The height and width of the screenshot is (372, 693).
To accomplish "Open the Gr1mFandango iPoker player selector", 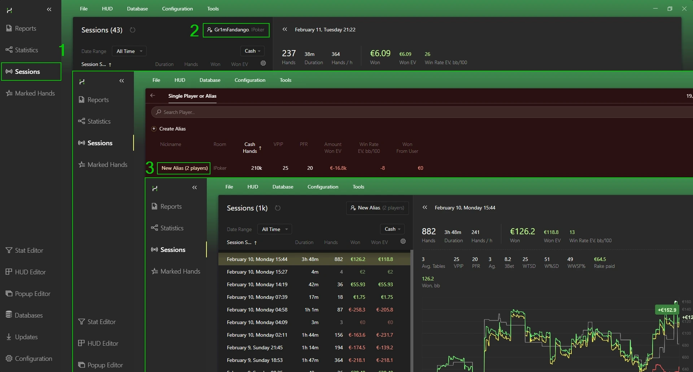I will click(236, 30).
